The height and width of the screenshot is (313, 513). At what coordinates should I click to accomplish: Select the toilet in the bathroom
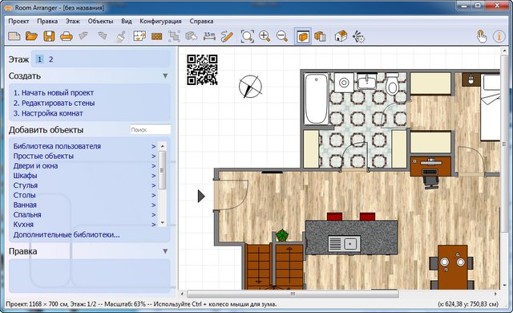[392, 83]
